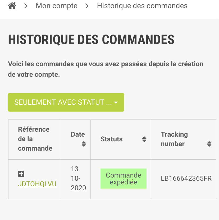Click the 'Date' column header label
This screenshot has height=220, width=219.
pos(78,134)
